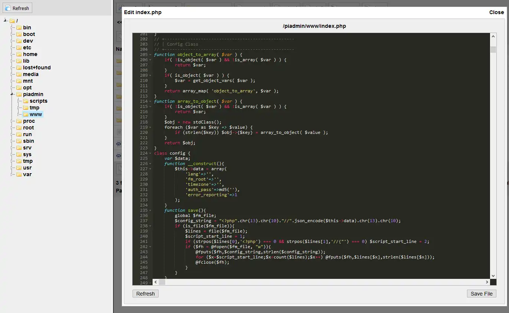
Task: Fold the __construct function at line 226
Action: 150,164
